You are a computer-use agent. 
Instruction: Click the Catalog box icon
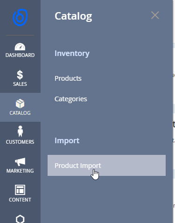(20, 104)
